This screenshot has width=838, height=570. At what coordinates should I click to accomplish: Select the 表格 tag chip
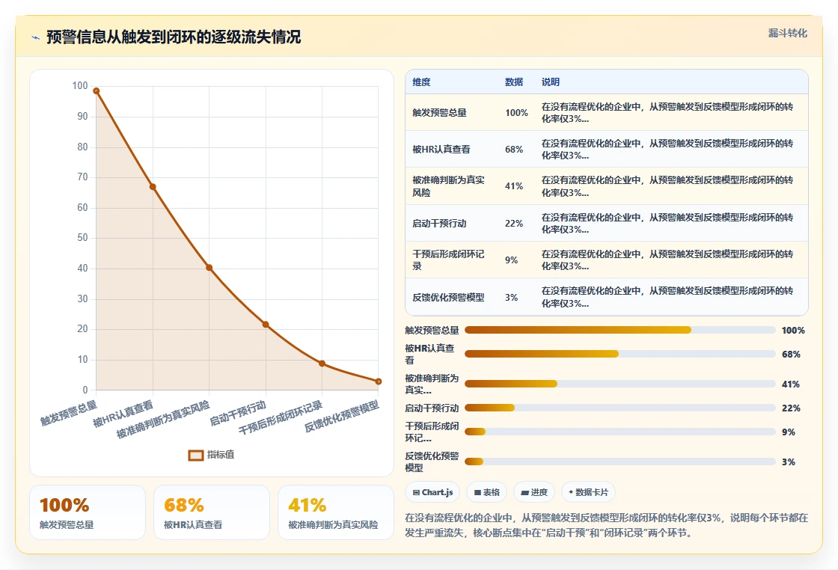click(486, 492)
